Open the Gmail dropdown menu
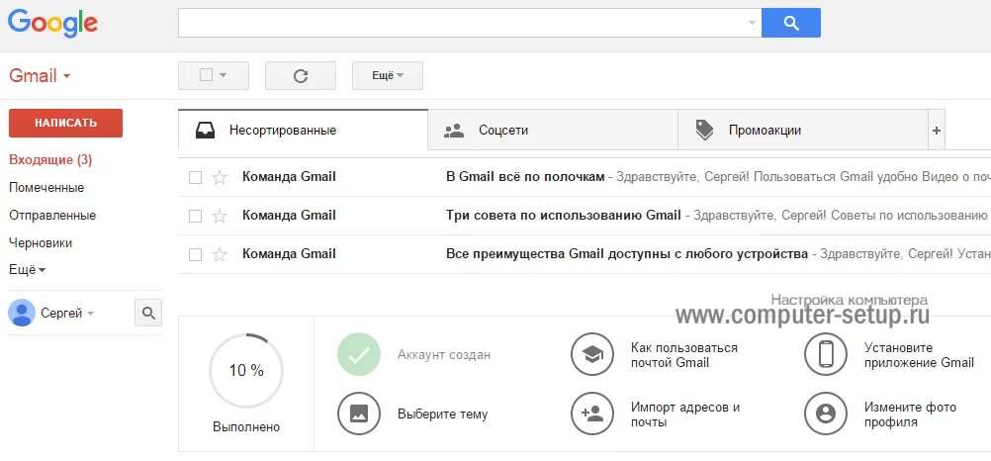 (x=40, y=76)
